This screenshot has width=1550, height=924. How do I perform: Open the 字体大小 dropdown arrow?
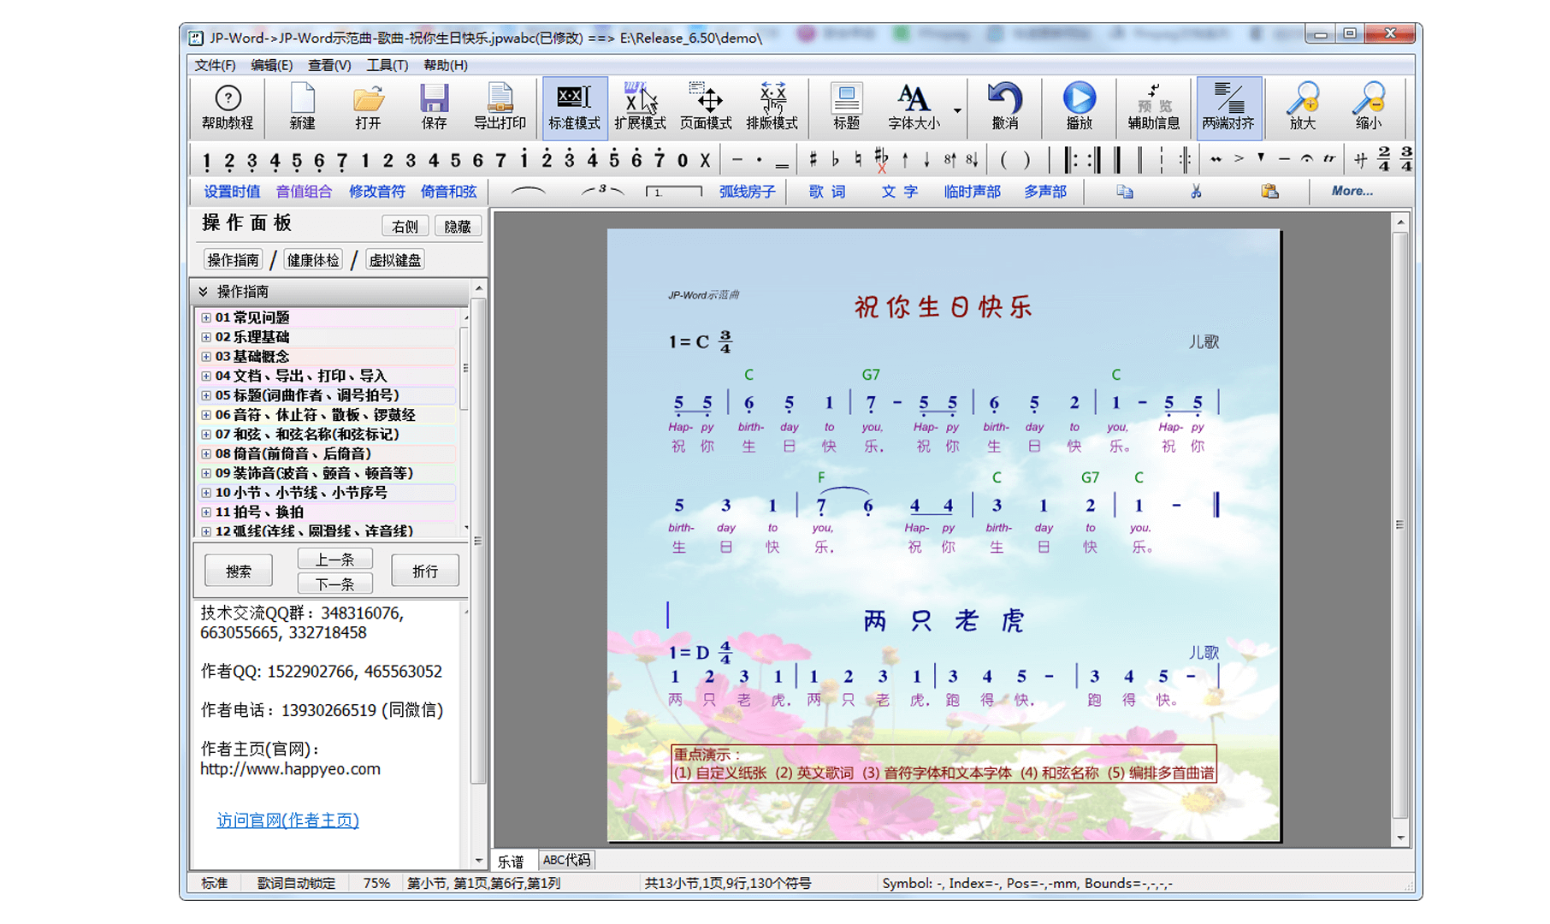[x=957, y=110]
